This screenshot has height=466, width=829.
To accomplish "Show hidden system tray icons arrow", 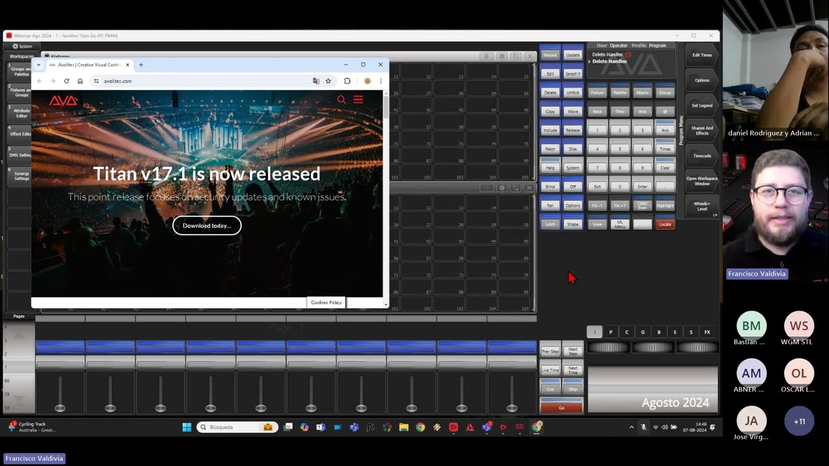I will (631, 427).
